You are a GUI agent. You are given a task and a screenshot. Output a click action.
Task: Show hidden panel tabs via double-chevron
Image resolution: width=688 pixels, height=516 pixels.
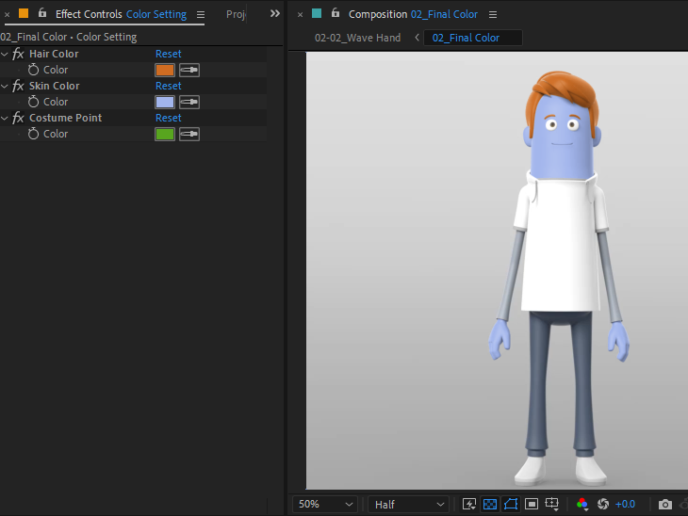pyautogui.click(x=275, y=13)
